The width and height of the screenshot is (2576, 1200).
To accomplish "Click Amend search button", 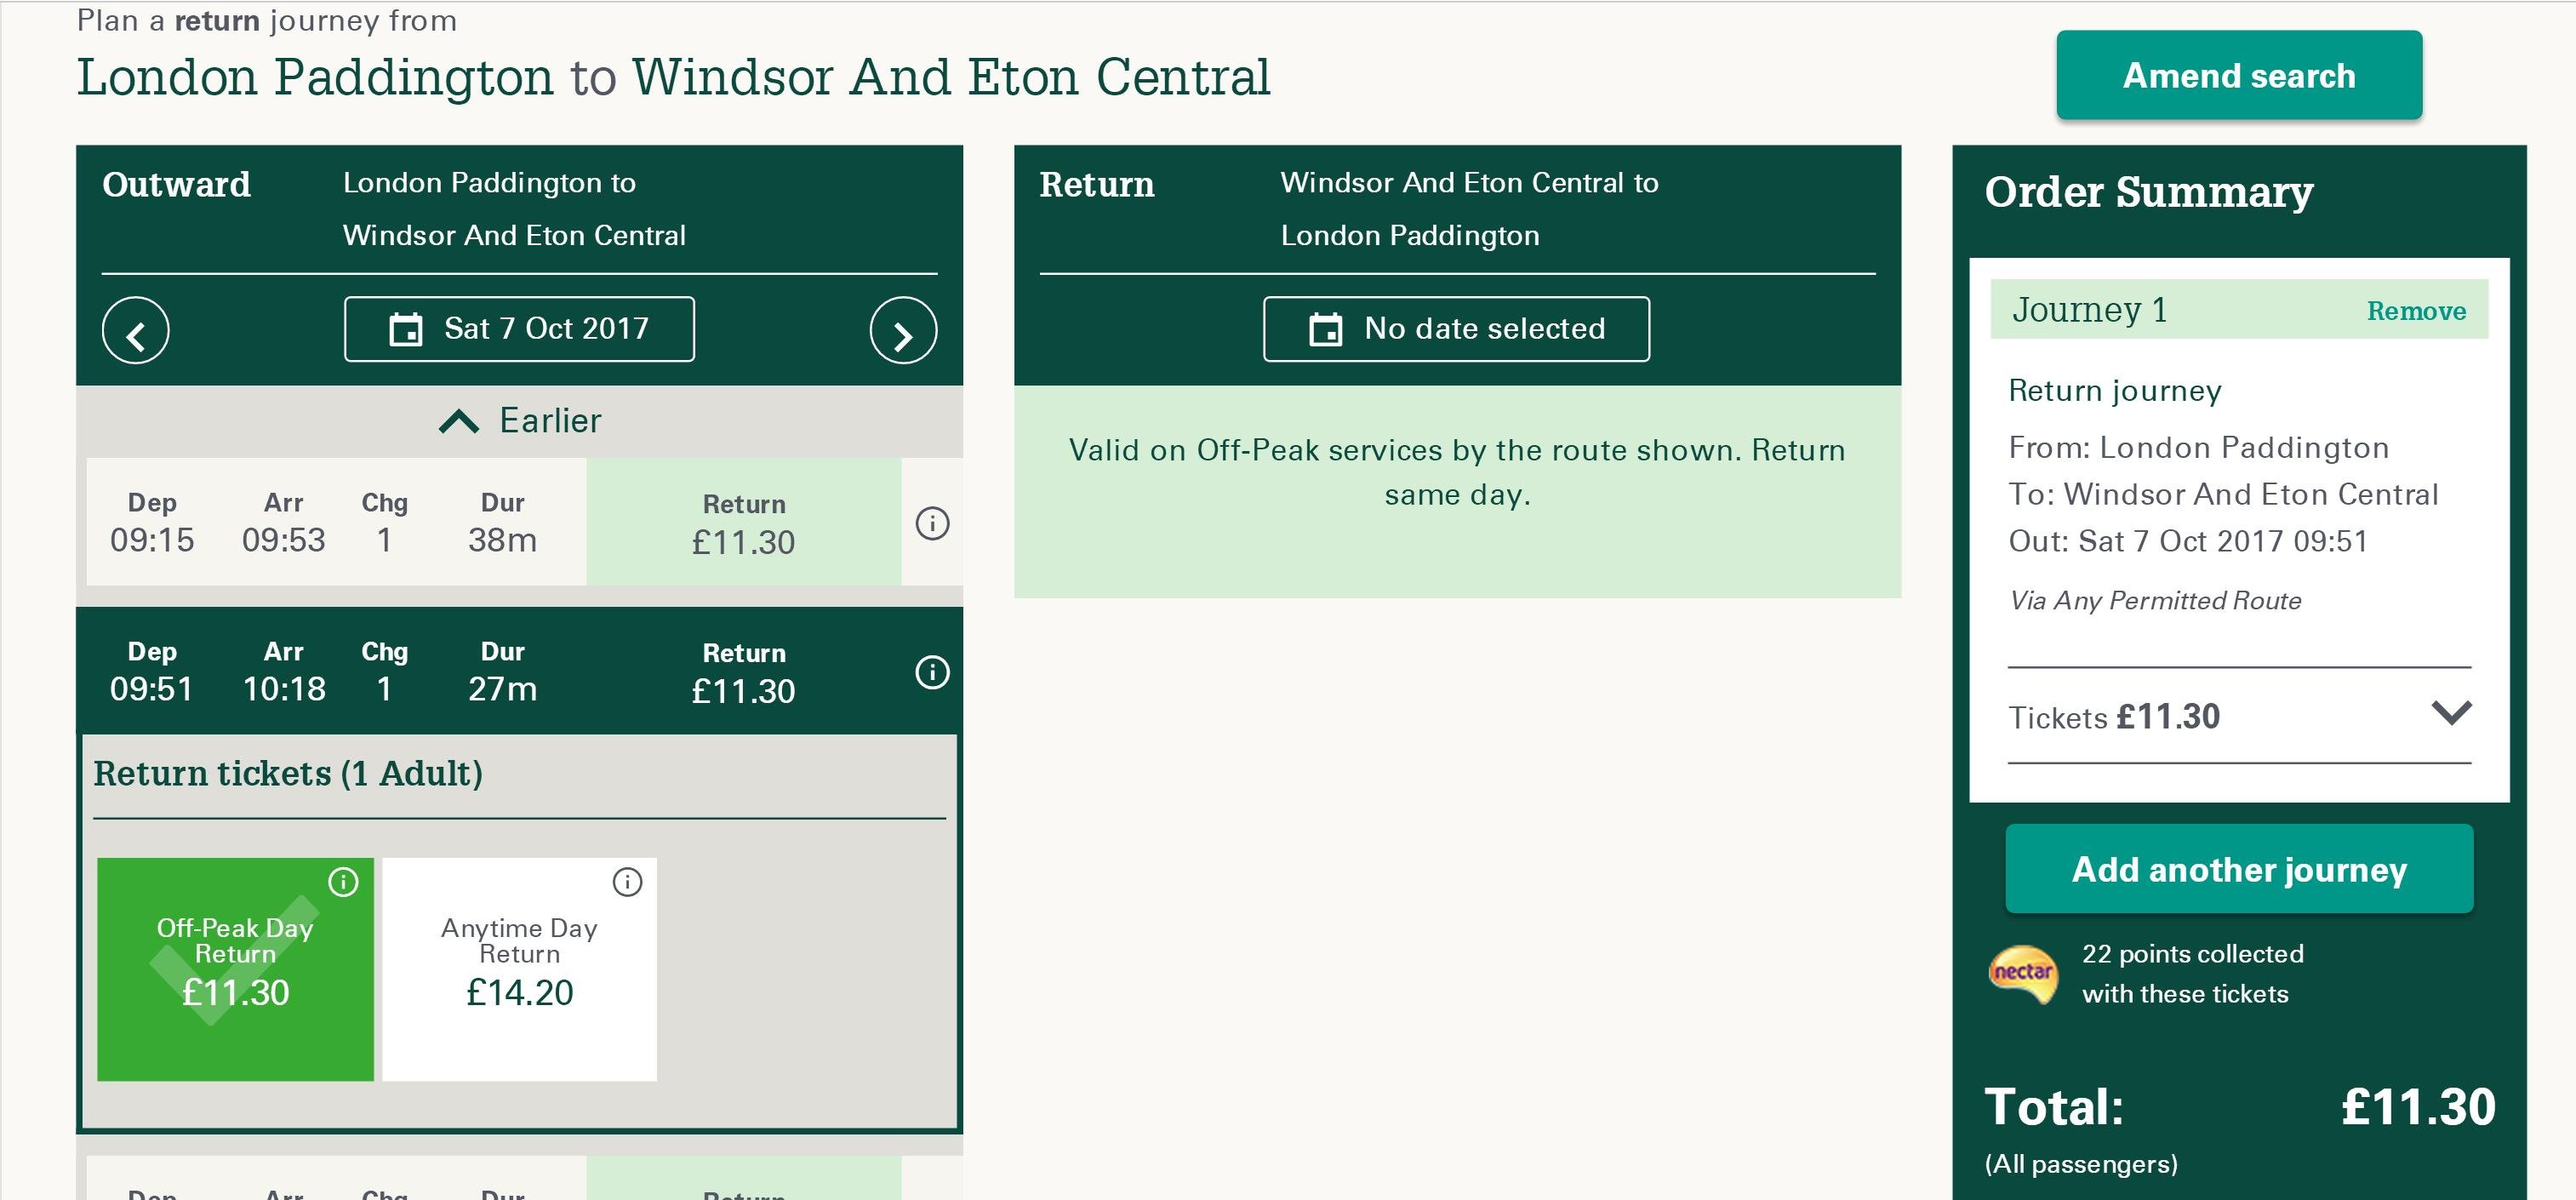I will tap(2239, 76).
